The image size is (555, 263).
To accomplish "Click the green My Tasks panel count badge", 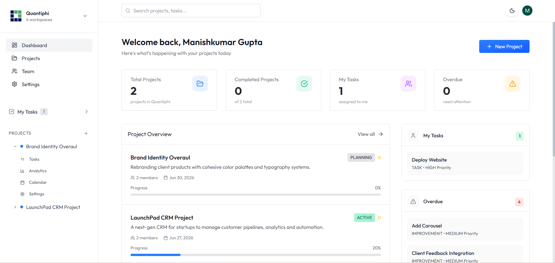I will coord(520,136).
